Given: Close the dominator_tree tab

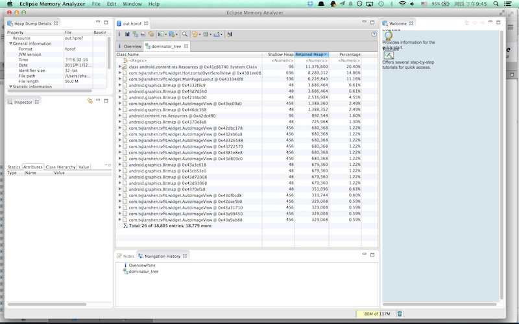Looking at the screenshot, I should [x=186, y=46].
